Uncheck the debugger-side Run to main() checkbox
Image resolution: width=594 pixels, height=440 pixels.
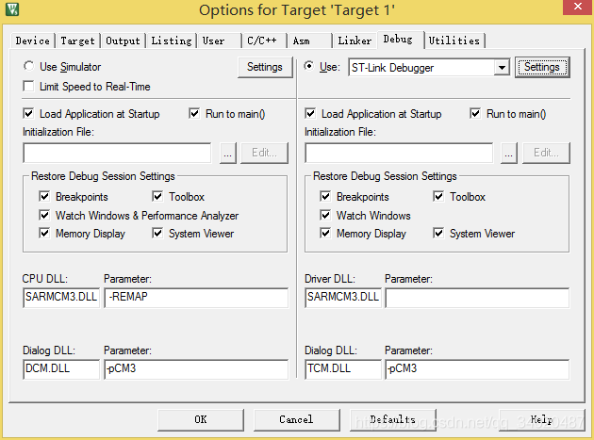click(x=476, y=114)
